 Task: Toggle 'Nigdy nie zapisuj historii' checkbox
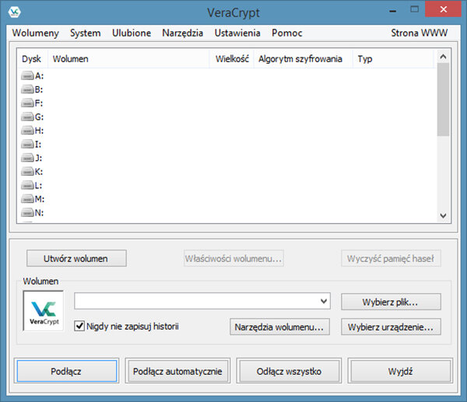79,326
